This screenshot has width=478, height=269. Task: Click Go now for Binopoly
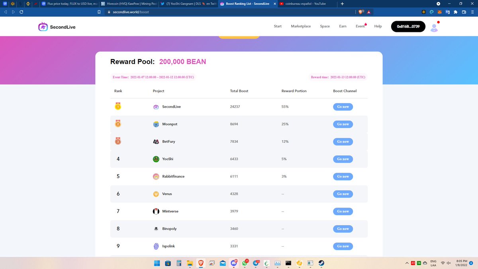[x=343, y=229]
